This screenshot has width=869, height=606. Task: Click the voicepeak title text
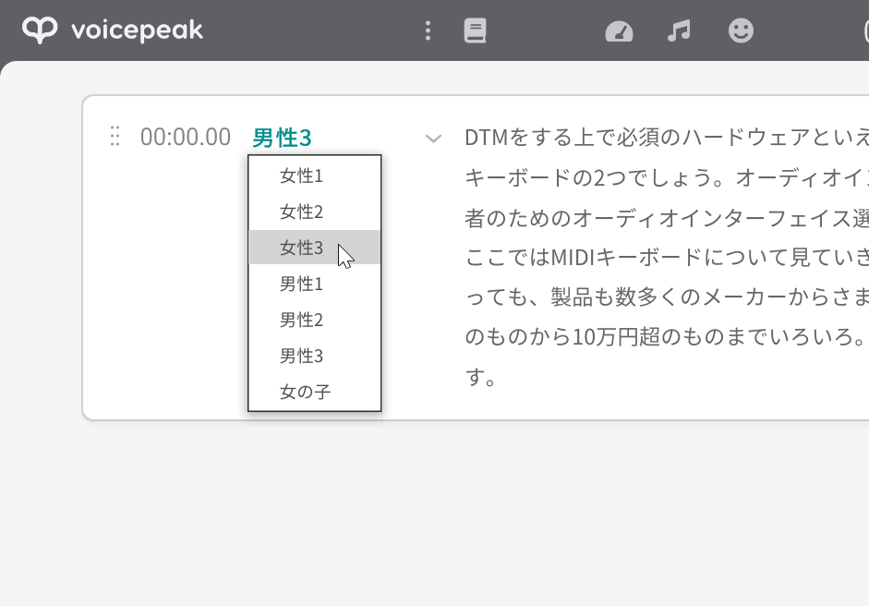(x=137, y=30)
